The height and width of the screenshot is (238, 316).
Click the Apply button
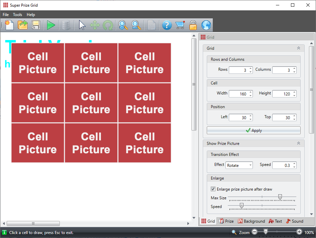coord(254,131)
